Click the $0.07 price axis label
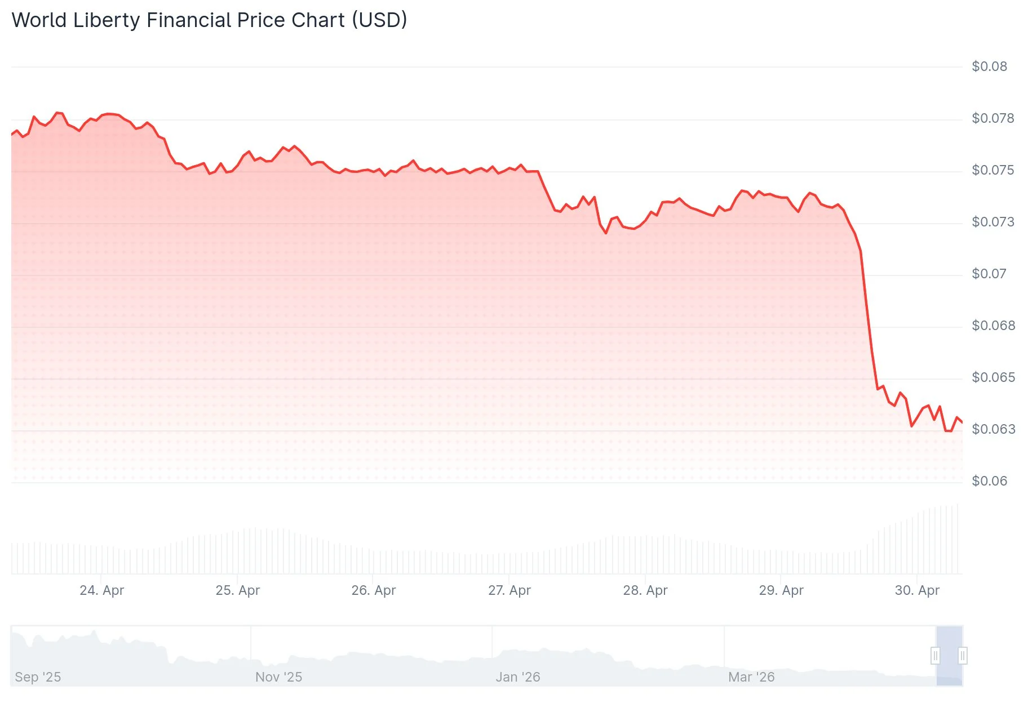This screenshot has width=1028, height=703. pos(990,273)
